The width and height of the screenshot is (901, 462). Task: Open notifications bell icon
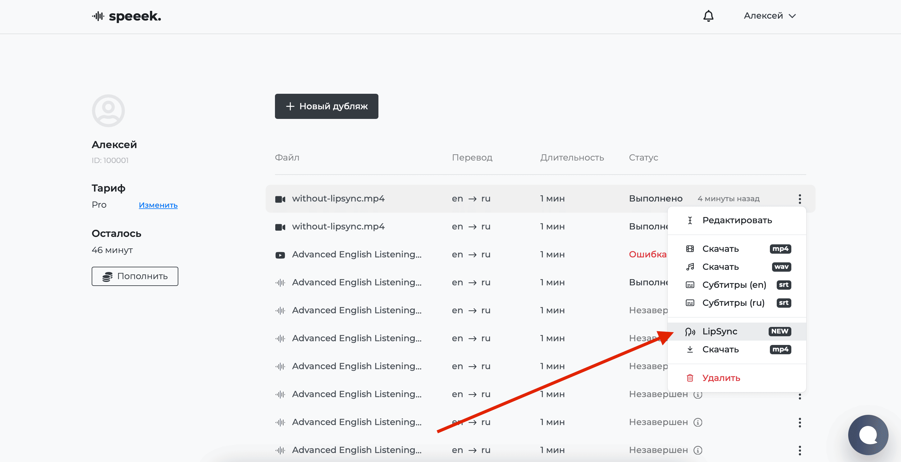click(x=708, y=16)
